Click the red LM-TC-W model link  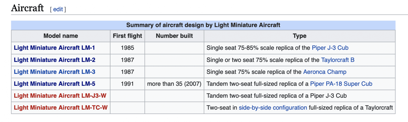point(61,108)
